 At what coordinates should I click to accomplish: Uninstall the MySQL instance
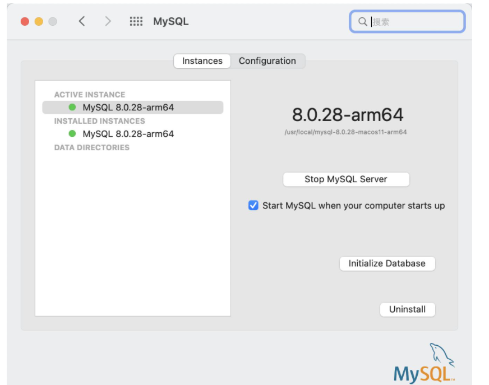point(407,309)
